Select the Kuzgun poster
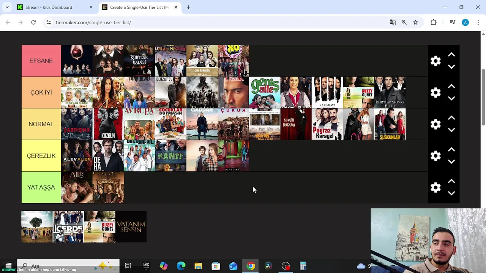This screenshot has height=273, width=486. (108, 124)
